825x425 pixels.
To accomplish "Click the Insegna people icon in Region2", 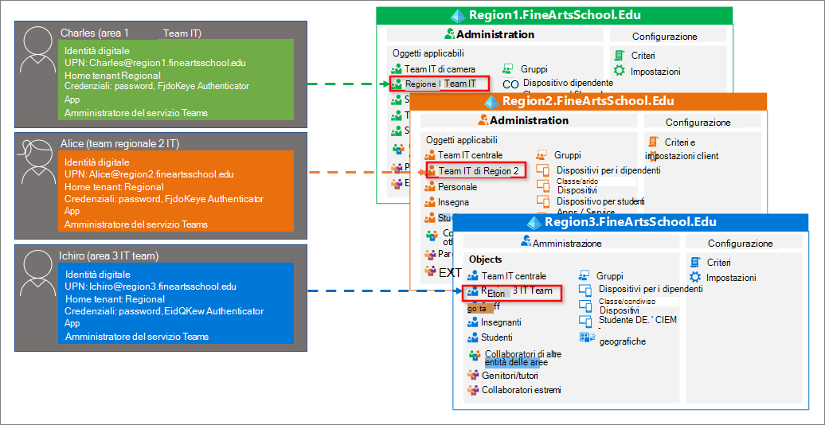I will (x=431, y=201).
